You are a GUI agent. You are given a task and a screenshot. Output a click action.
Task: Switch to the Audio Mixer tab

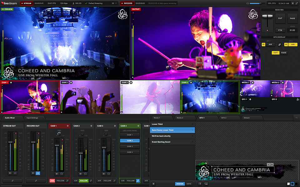[10, 118]
